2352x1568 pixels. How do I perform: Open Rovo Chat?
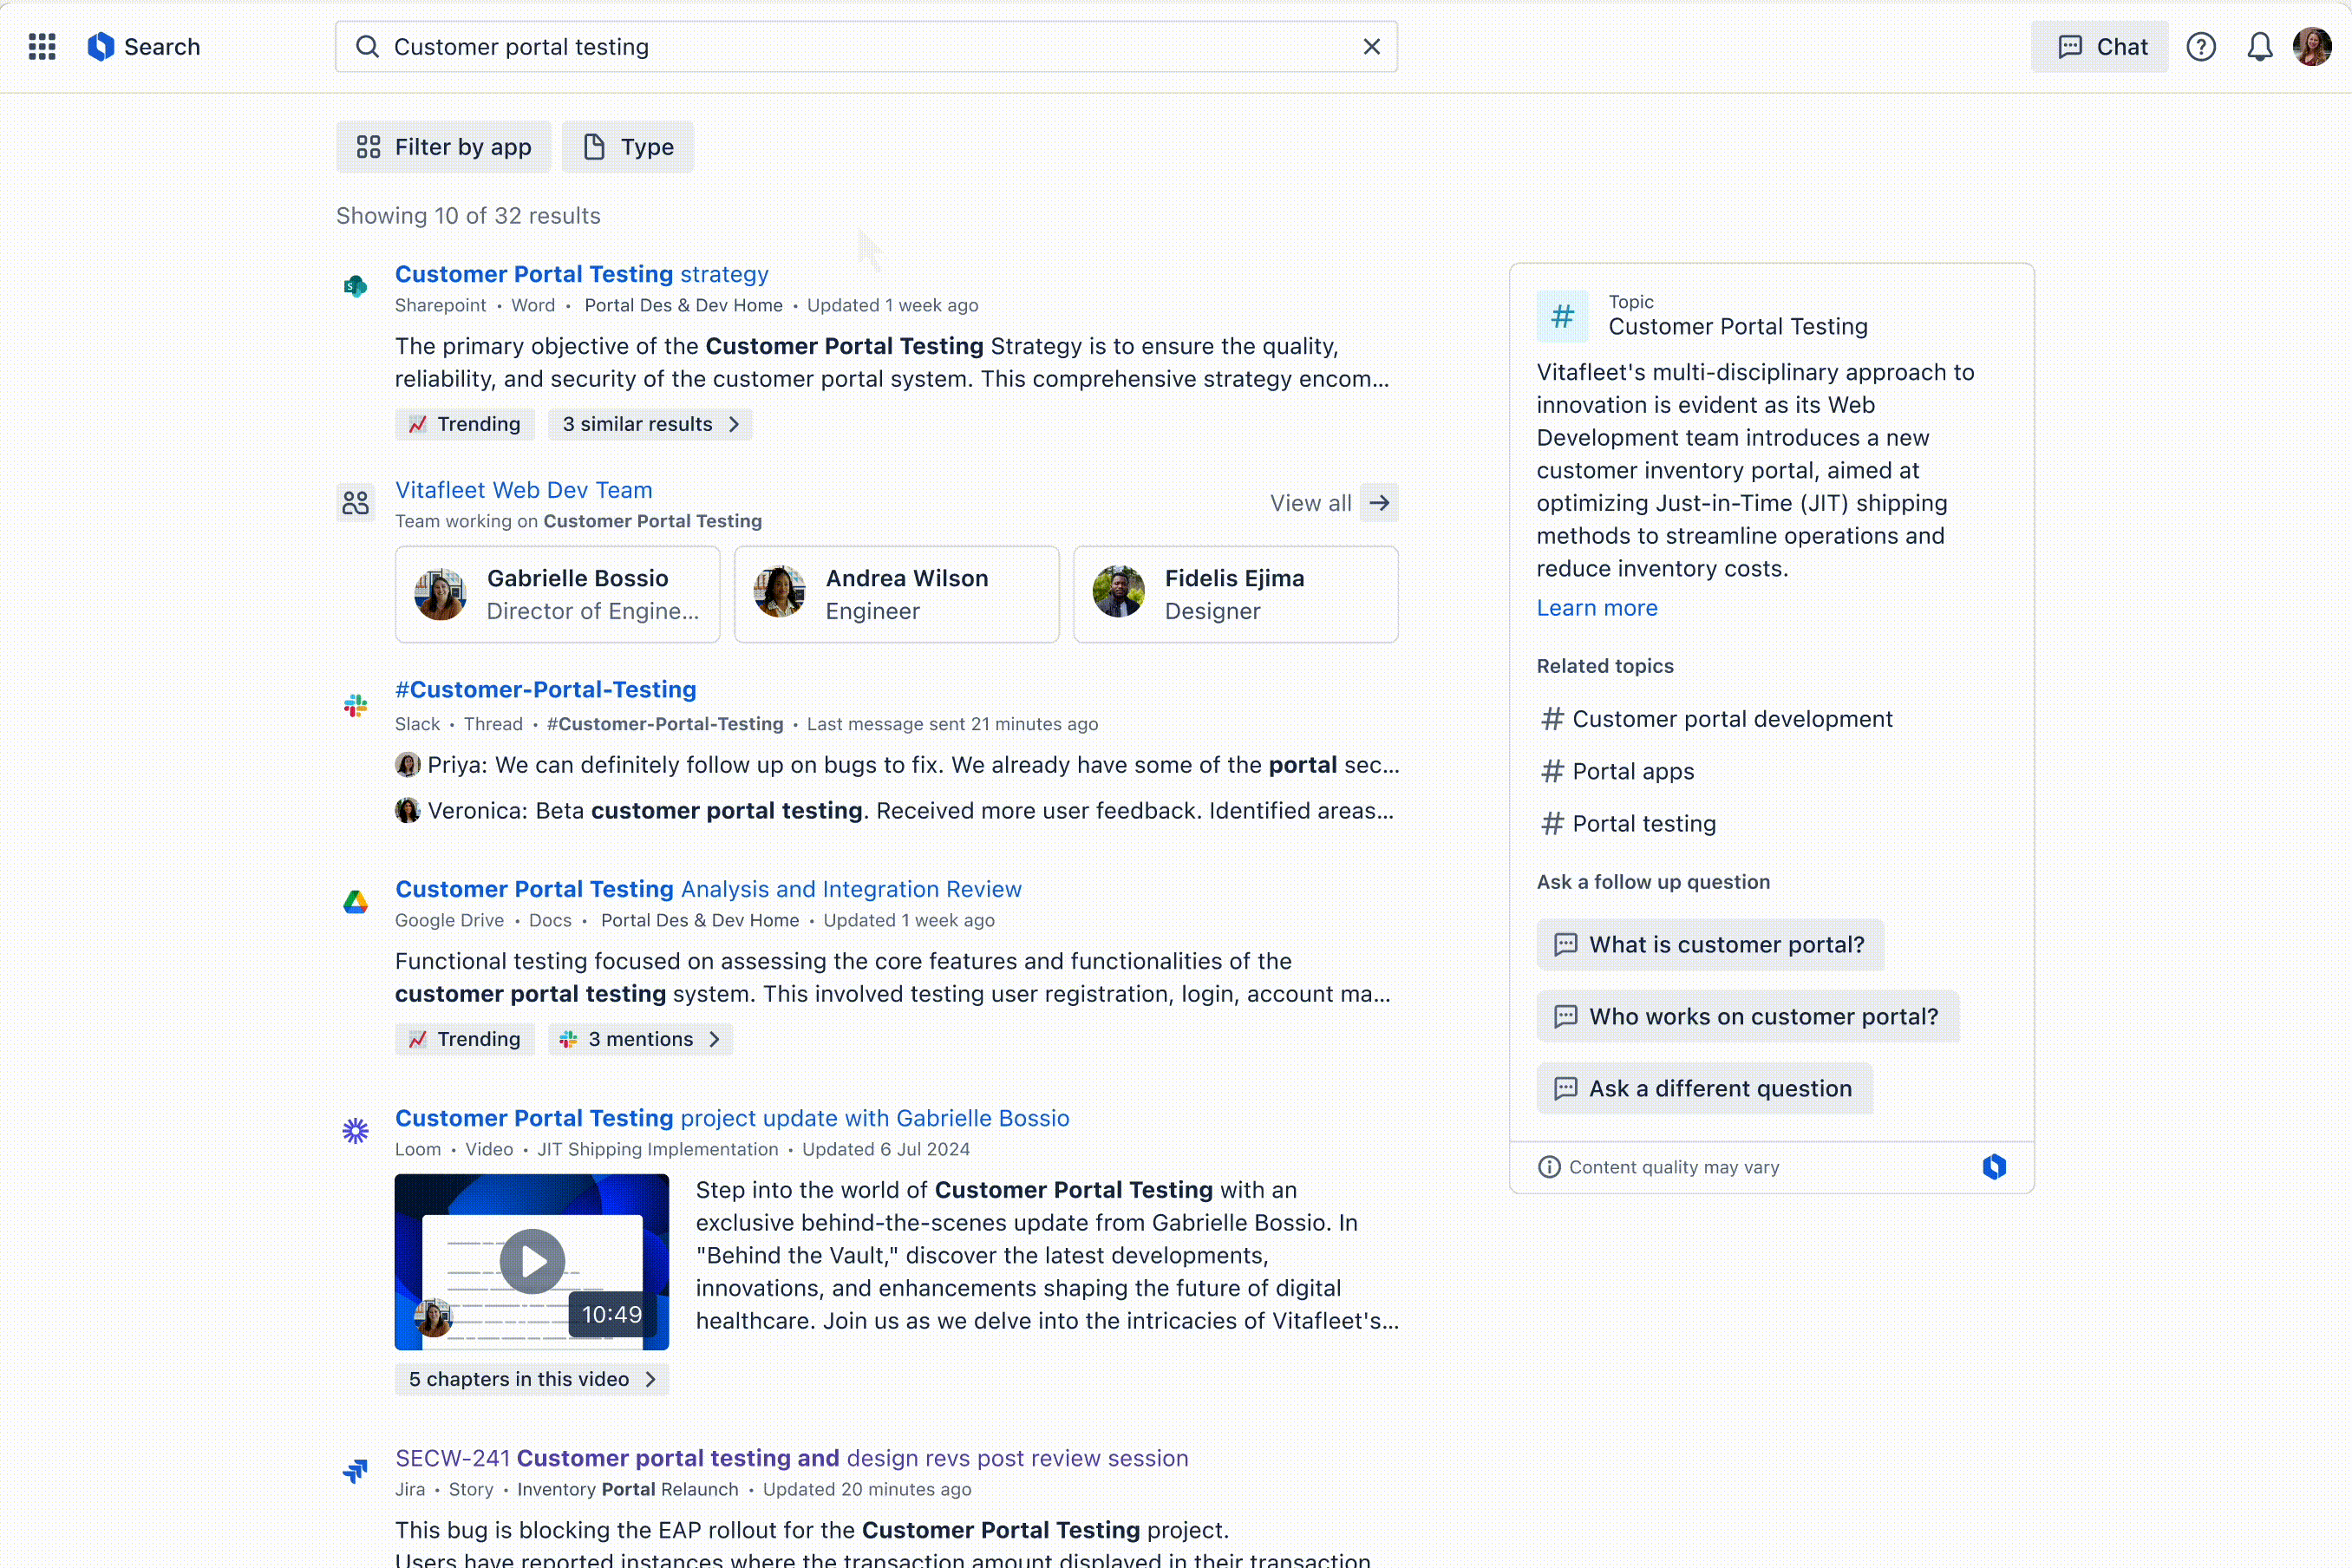click(x=2099, y=46)
